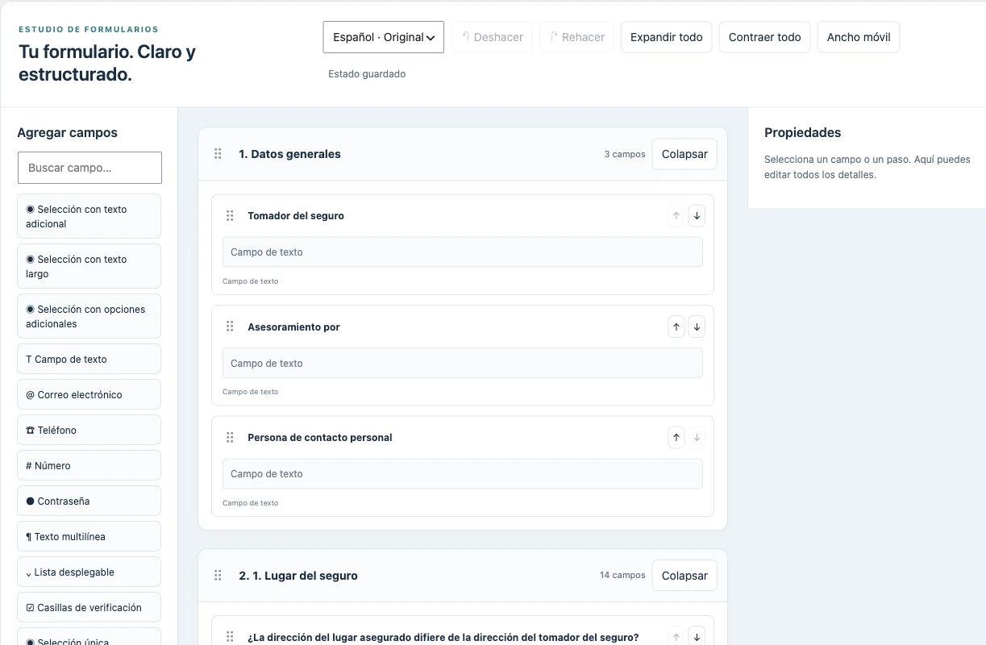
Task: Select the 1. Datos generales step title
Action: click(x=289, y=154)
